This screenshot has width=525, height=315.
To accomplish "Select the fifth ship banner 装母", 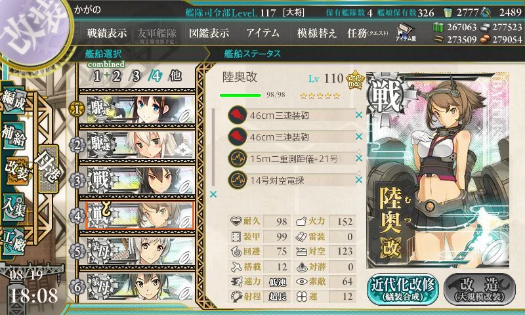I will (140, 251).
